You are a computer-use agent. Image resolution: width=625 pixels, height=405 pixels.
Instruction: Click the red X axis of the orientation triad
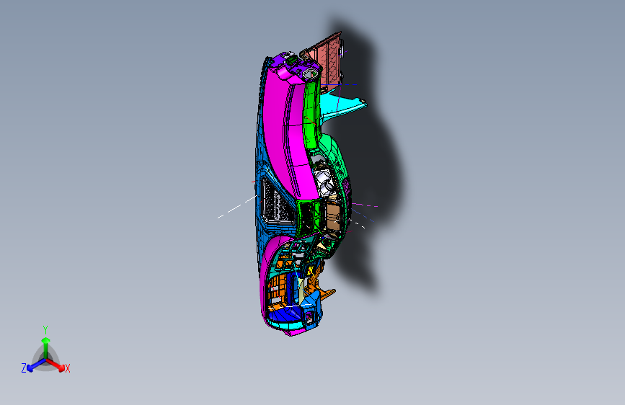(x=57, y=365)
